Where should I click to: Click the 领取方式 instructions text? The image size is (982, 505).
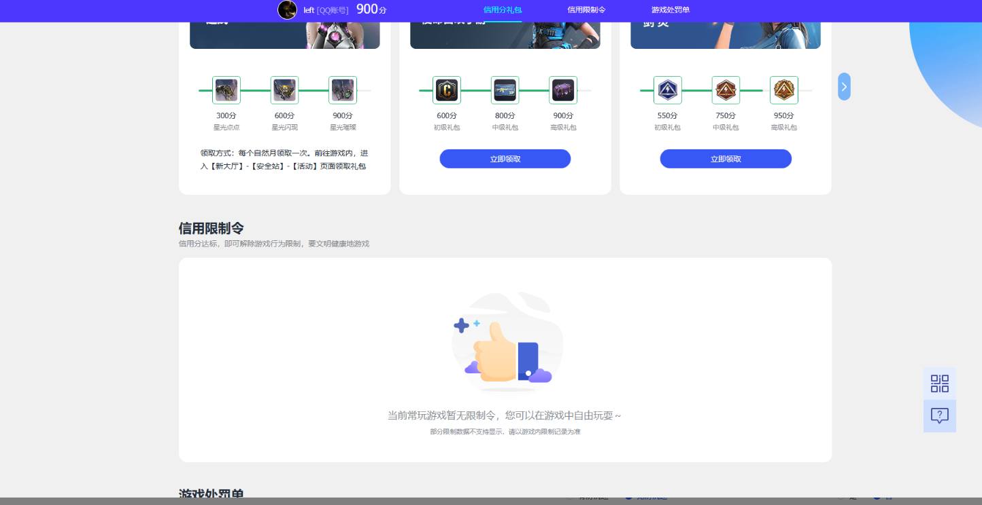pos(284,160)
